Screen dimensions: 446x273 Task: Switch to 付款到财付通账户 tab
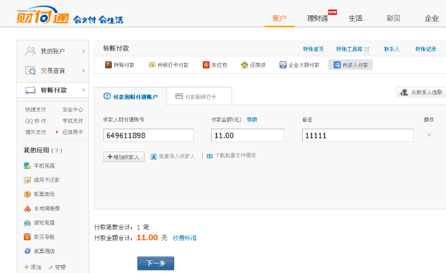pos(131,96)
